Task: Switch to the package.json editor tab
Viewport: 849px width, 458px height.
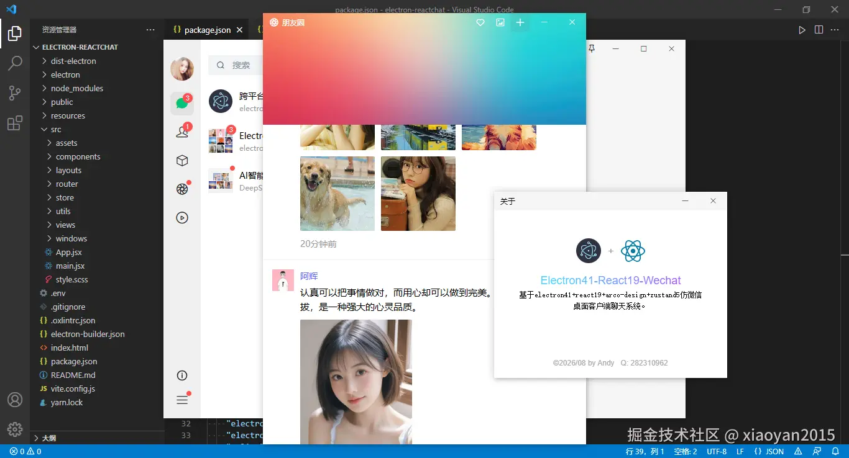Action: [207, 30]
